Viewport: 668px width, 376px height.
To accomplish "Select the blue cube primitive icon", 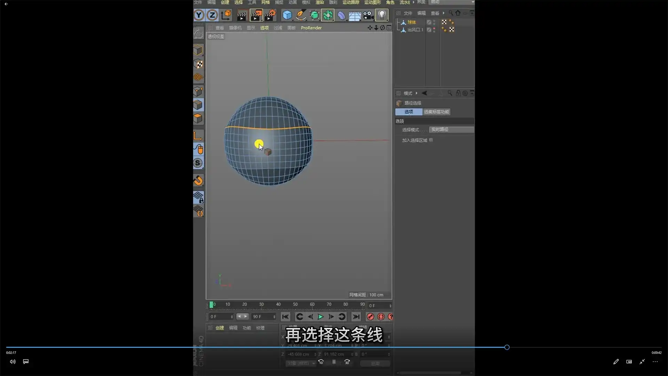I will pos(287,15).
